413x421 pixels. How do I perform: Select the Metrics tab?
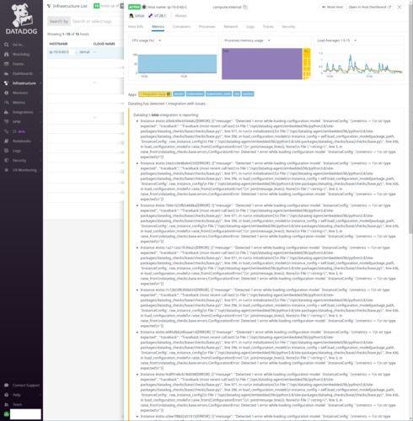pyautogui.click(x=158, y=27)
